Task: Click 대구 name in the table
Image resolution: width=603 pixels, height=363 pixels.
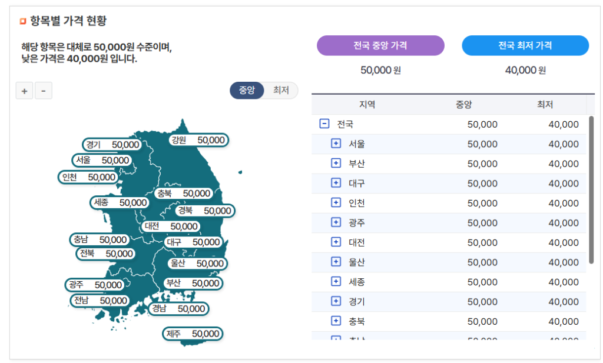Action: point(356,183)
